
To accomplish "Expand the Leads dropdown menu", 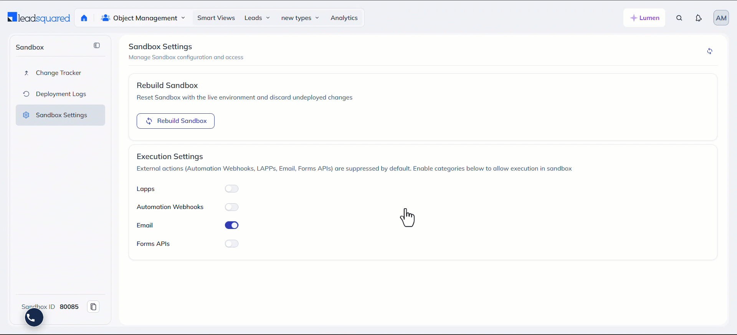I will (x=257, y=18).
